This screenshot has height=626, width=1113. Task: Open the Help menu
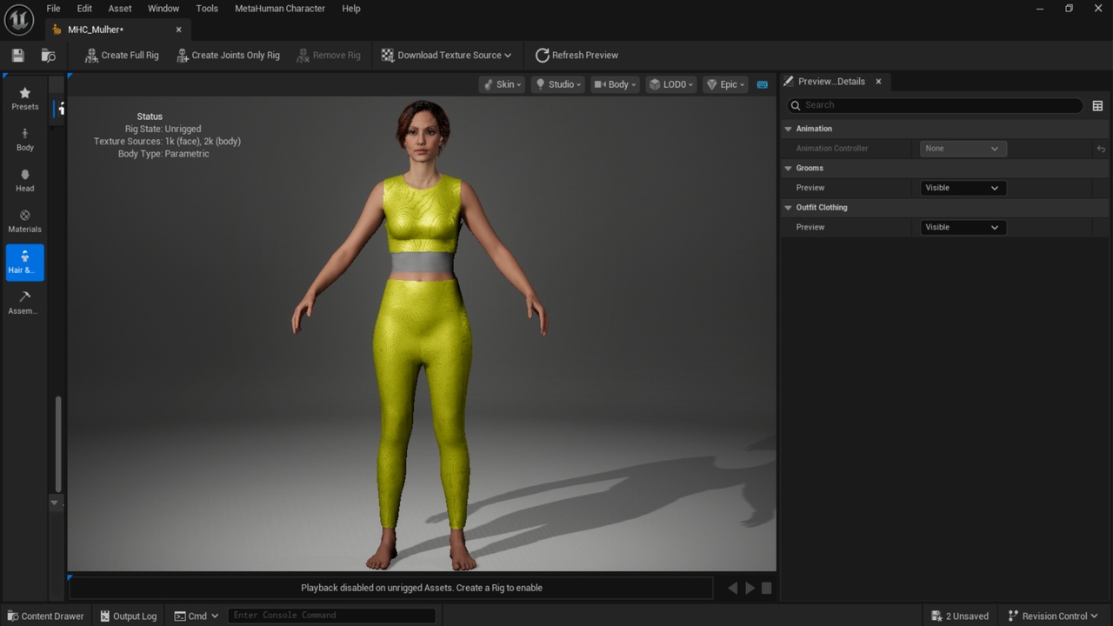click(x=351, y=9)
